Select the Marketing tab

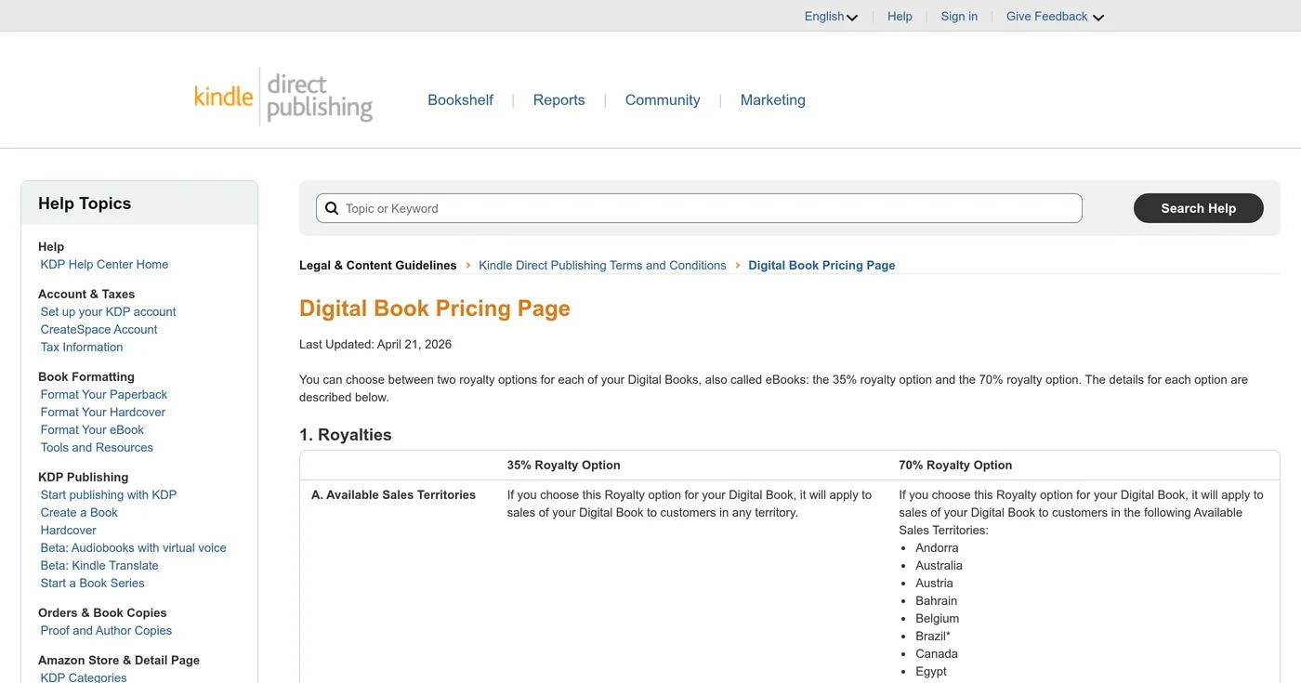coord(772,100)
